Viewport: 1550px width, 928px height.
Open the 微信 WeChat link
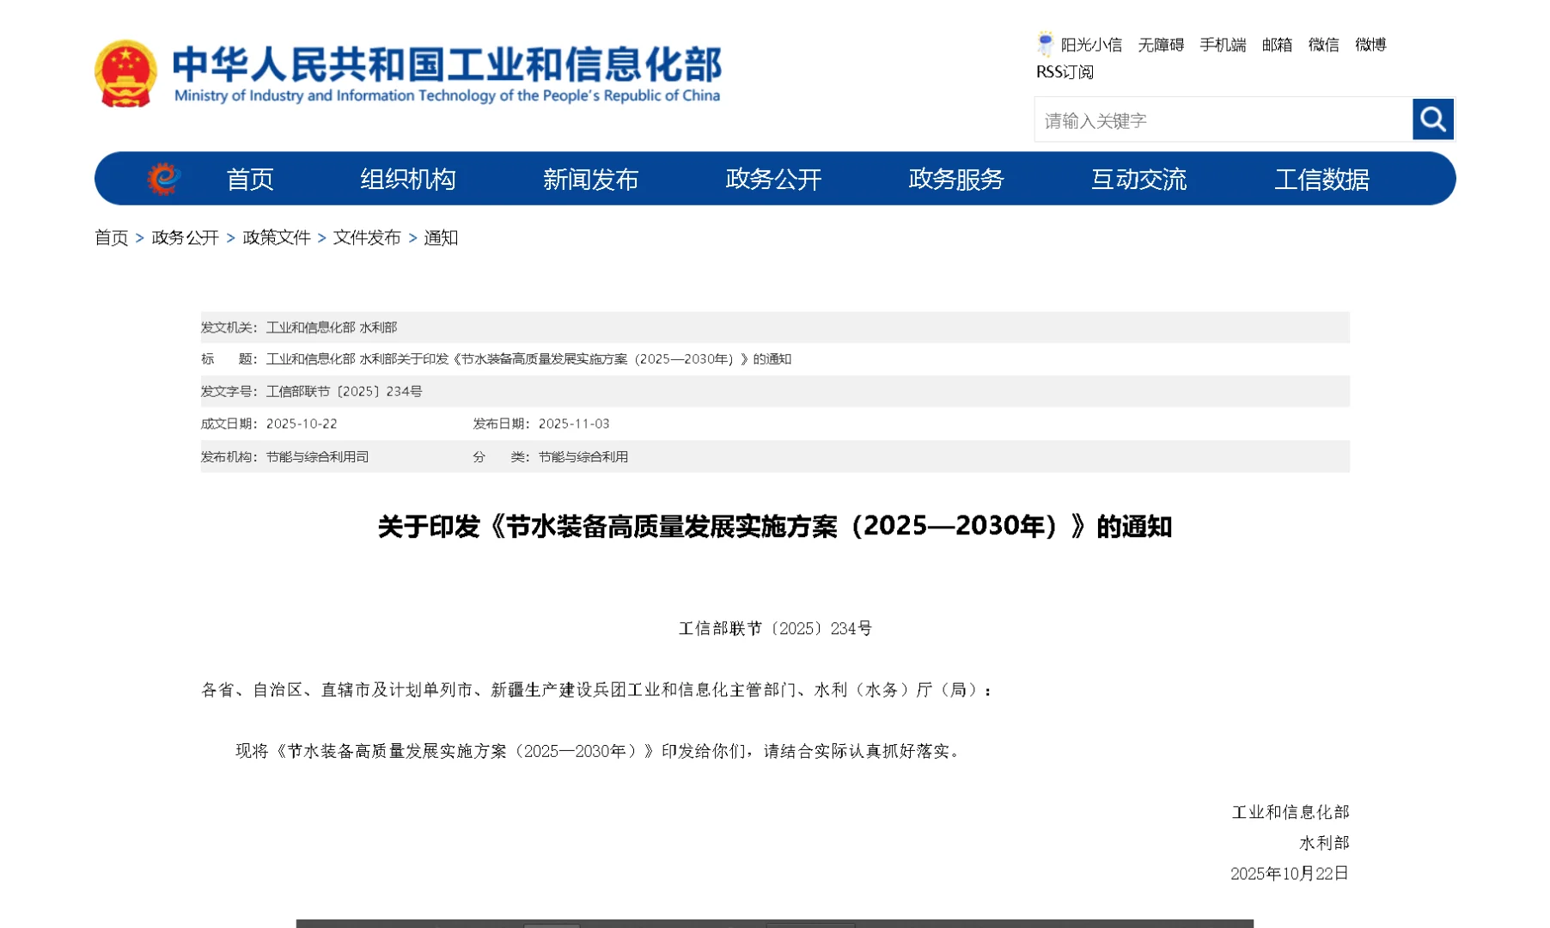click(x=1322, y=45)
